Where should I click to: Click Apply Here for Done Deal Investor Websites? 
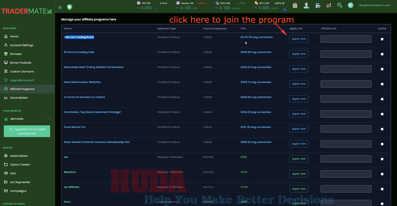pos(299,84)
